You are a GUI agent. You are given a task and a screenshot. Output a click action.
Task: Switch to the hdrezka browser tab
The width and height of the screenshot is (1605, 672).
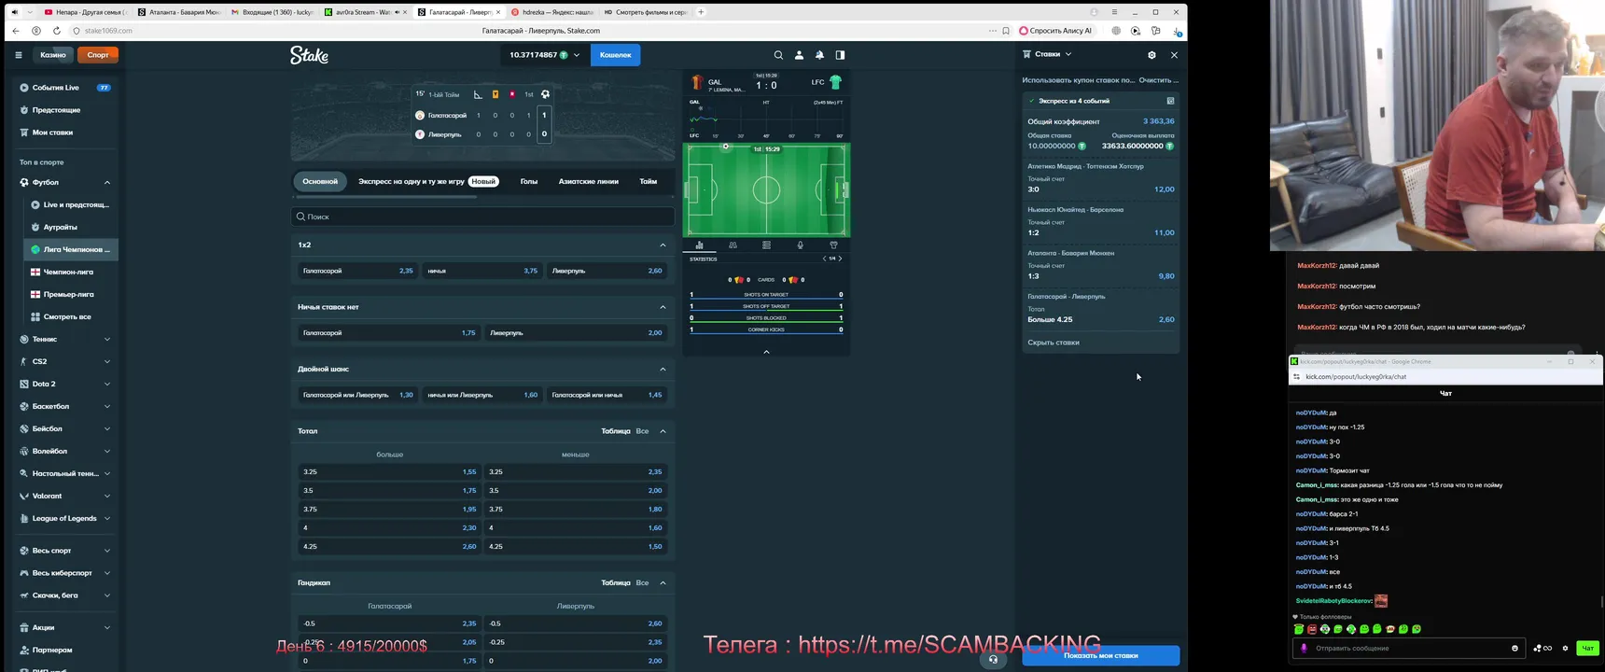[552, 12]
